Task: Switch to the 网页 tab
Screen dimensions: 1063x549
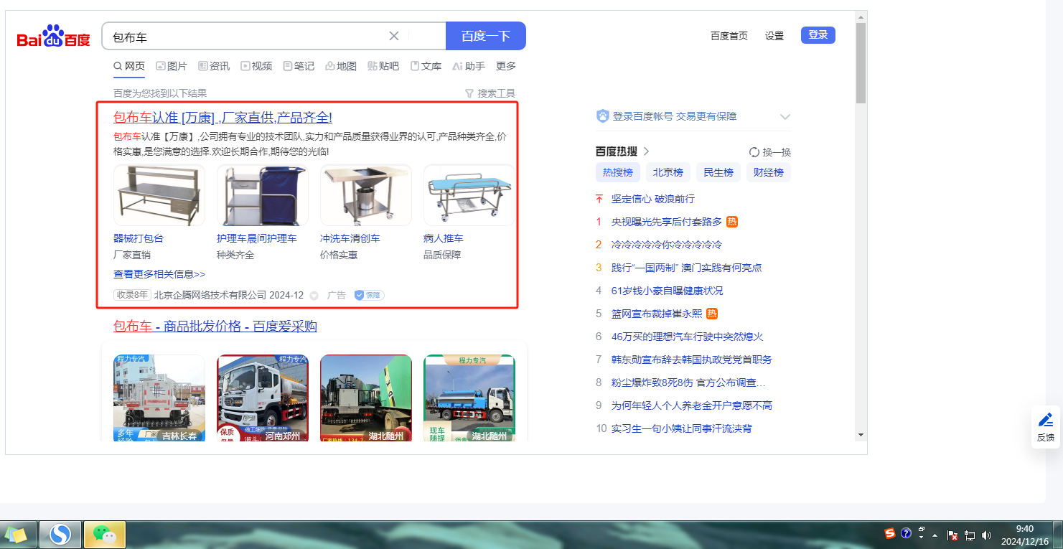Action: tap(129, 66)
